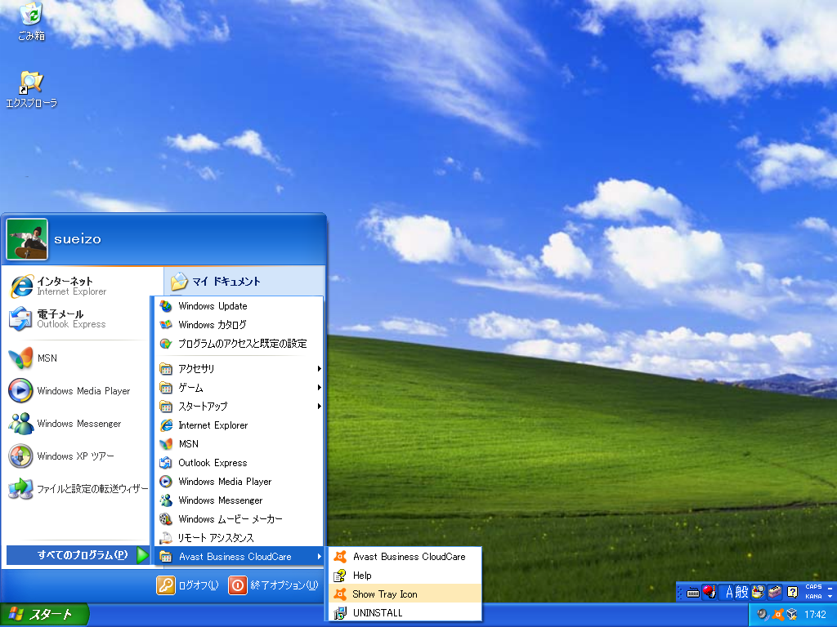837x627 pixels.
Task: Open the keyboard input method icon in language bar
Action: click(x=693, y=593)
